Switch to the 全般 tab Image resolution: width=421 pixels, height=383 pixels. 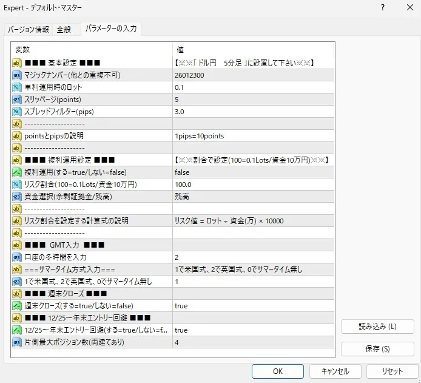click(x=64, y=29)
